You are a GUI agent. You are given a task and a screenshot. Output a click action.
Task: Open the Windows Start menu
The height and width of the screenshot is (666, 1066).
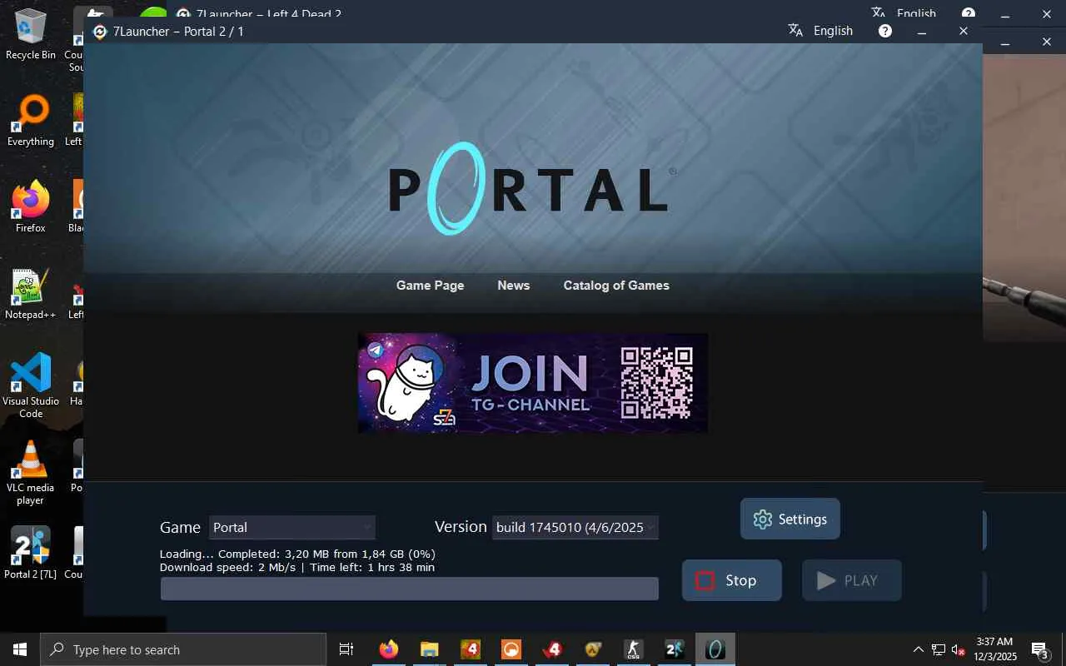click(20, 649)
